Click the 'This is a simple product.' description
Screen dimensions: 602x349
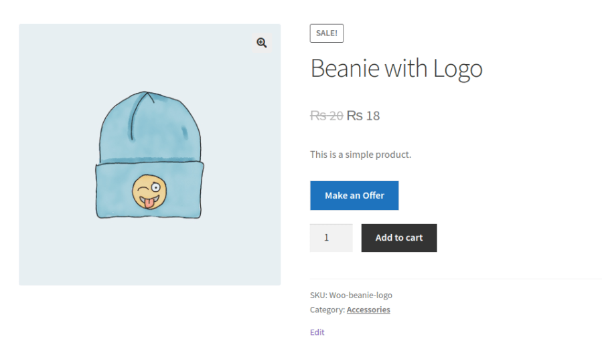click(x=360, y=154)
